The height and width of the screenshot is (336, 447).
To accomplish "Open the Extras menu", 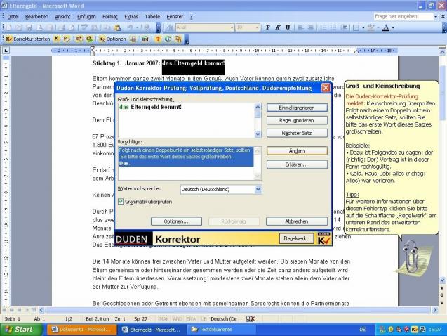I will pyautogui.click(x=131, y=17).
